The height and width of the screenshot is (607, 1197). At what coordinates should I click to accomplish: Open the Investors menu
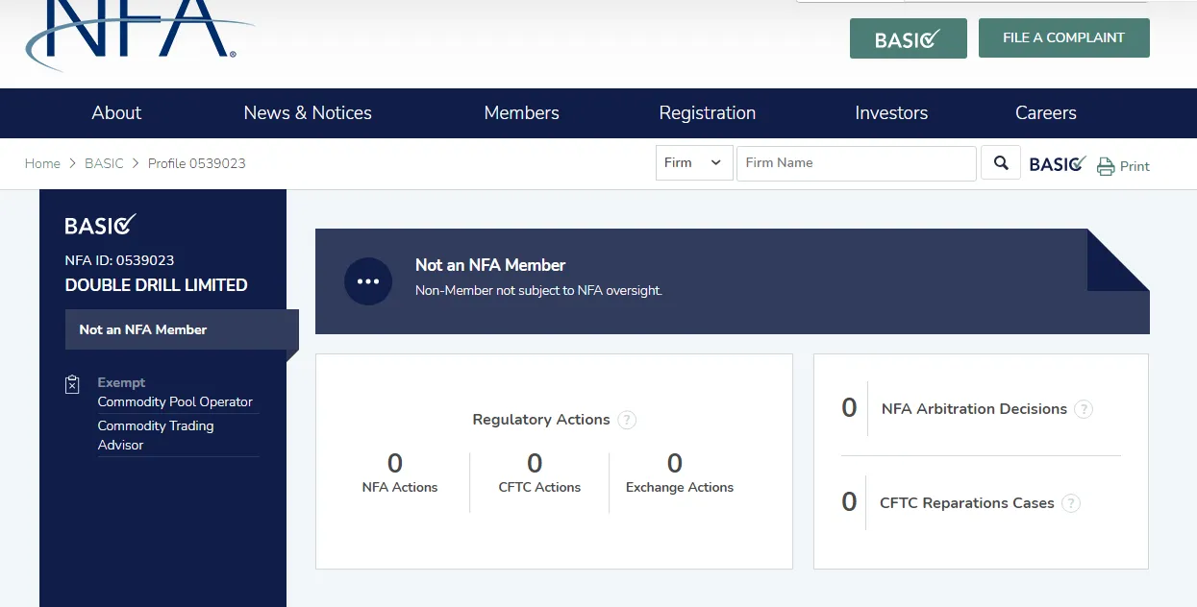point(891,113)
